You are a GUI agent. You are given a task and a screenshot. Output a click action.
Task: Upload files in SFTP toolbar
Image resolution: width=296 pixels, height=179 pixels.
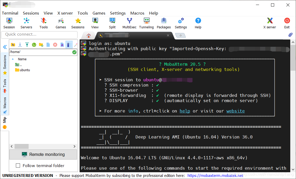(27, 45)
